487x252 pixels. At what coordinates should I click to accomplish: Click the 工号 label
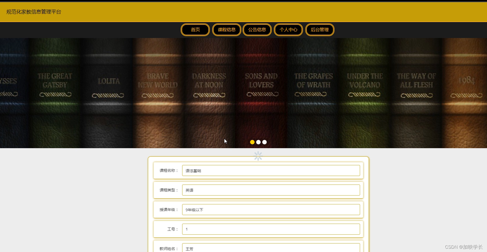pyautogui.click(x=173, y=229)
